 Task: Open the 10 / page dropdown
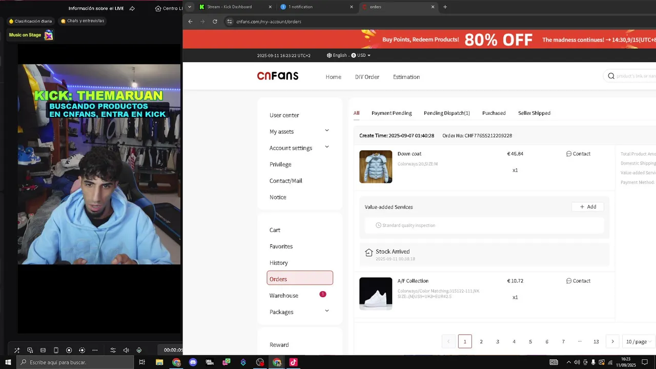coord(639,341)
